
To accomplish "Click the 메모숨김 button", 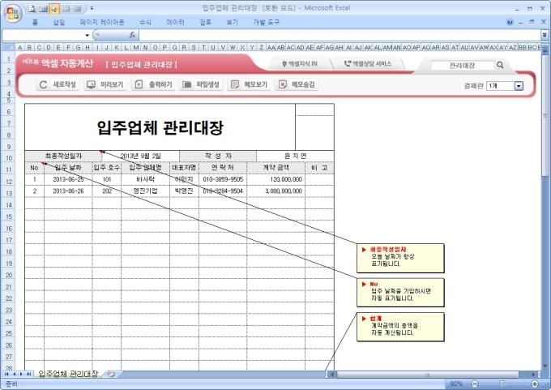I will pyautogui.click(x=297, y=84).
